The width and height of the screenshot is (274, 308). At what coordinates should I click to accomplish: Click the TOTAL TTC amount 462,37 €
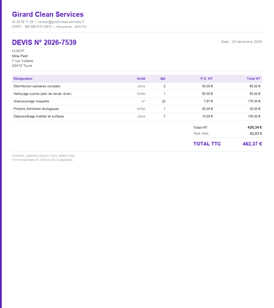point(252,144)
